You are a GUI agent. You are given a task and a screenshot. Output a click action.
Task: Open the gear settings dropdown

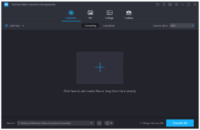click(109, 123)
